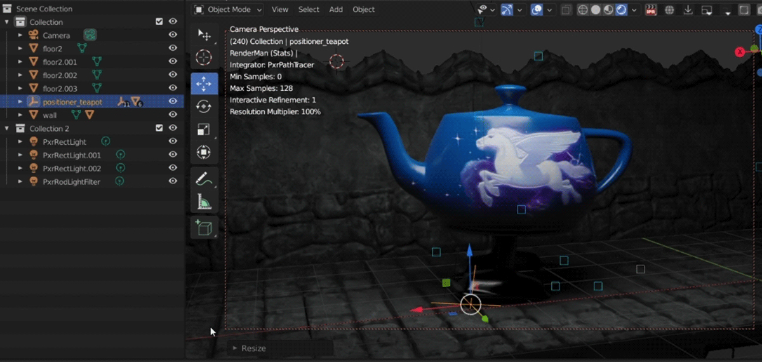Expand the Camera tree row
The height and width of the screenshot is (362, 762).
[x=20, y=35]
